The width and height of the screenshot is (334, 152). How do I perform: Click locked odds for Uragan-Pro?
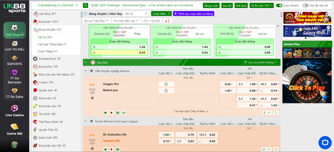click(x=166, y=84)
